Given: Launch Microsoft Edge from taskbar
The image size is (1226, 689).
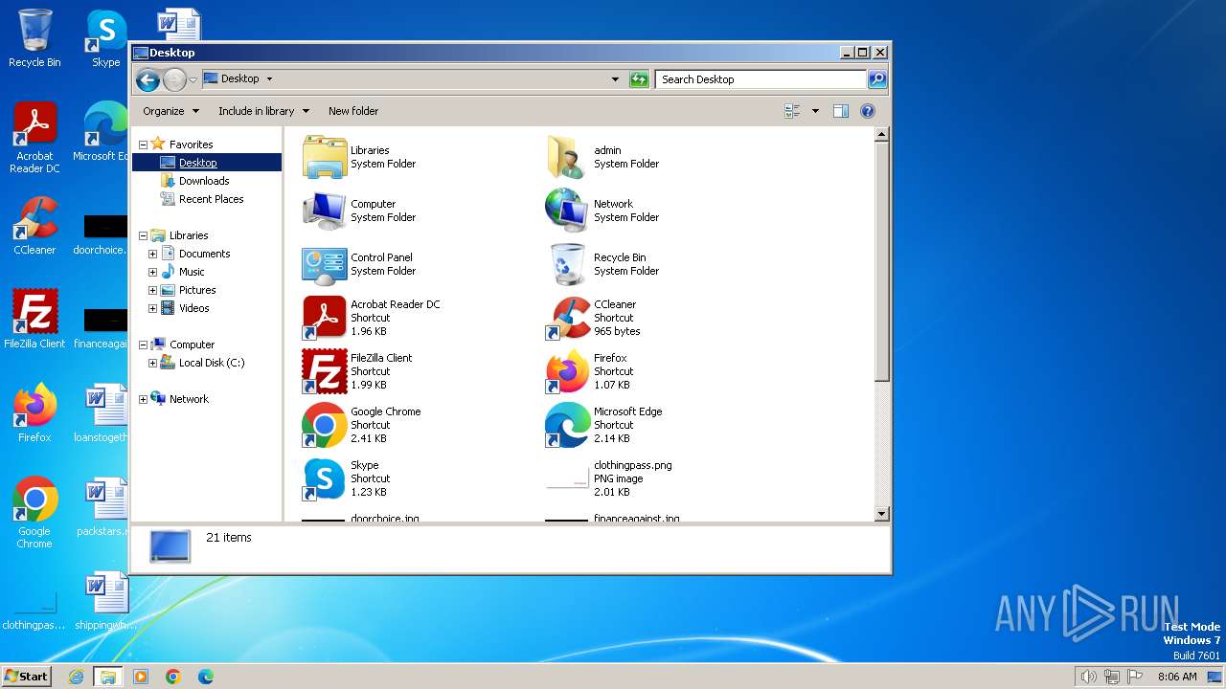Looking at the screenshot, I should point(206,677).
